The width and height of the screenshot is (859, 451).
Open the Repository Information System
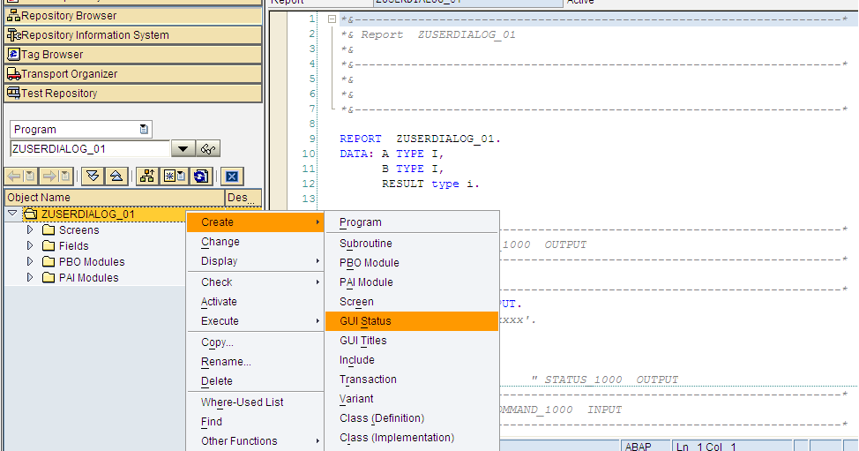[133, 35]
